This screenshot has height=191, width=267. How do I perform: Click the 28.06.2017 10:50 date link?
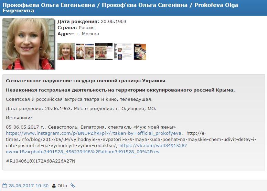[x=29, y=186]
